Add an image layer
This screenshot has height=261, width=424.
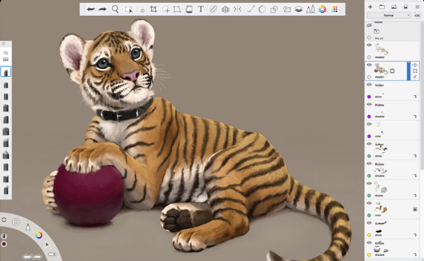(394, 7)
